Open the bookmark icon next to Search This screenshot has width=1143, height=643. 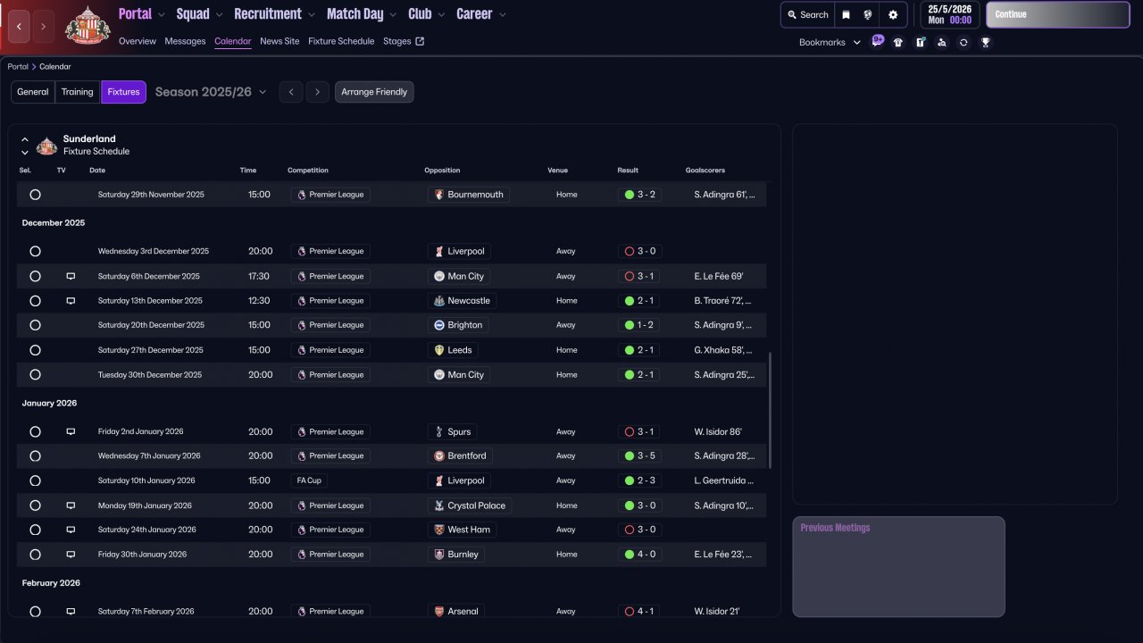[846, 15]
